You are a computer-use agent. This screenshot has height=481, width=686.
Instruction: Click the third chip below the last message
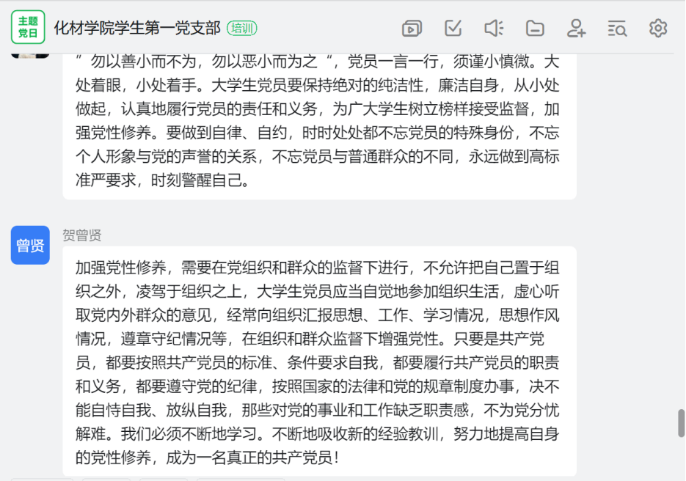pyautogui.click(x=164, y=480)
